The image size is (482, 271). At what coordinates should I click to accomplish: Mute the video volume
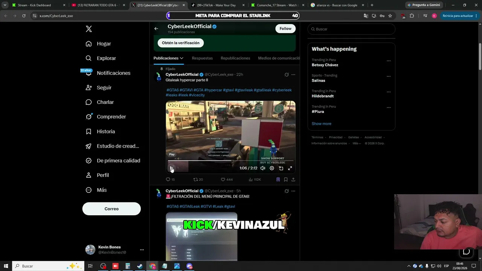coord(263,168)
